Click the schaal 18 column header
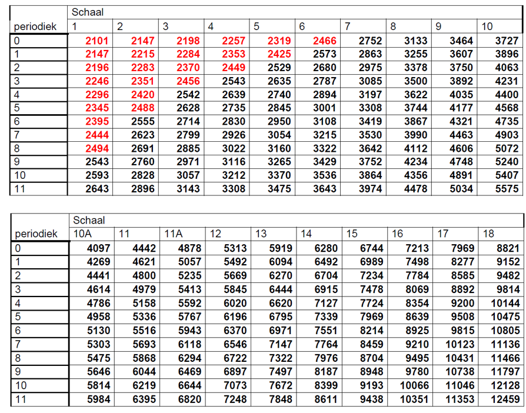 pyautogui.click(x=488, y=234)
